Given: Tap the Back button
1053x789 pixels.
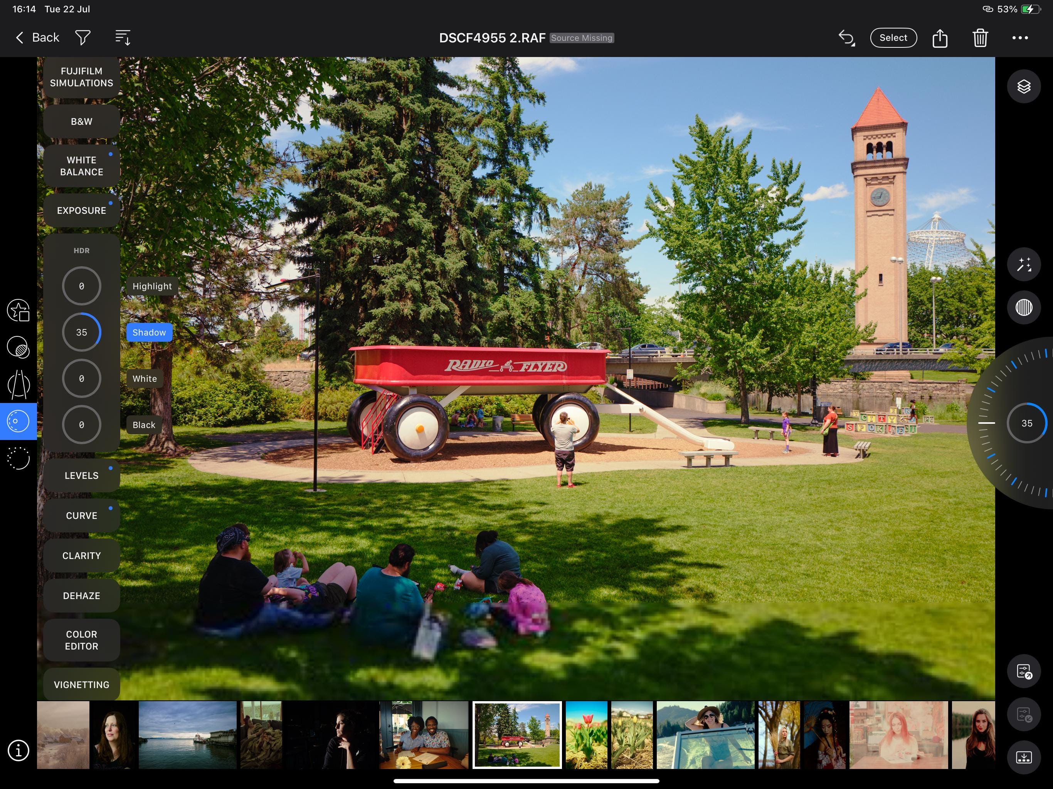Looking at the screenshot, I should pyautogui.click(x=37, y=38).
